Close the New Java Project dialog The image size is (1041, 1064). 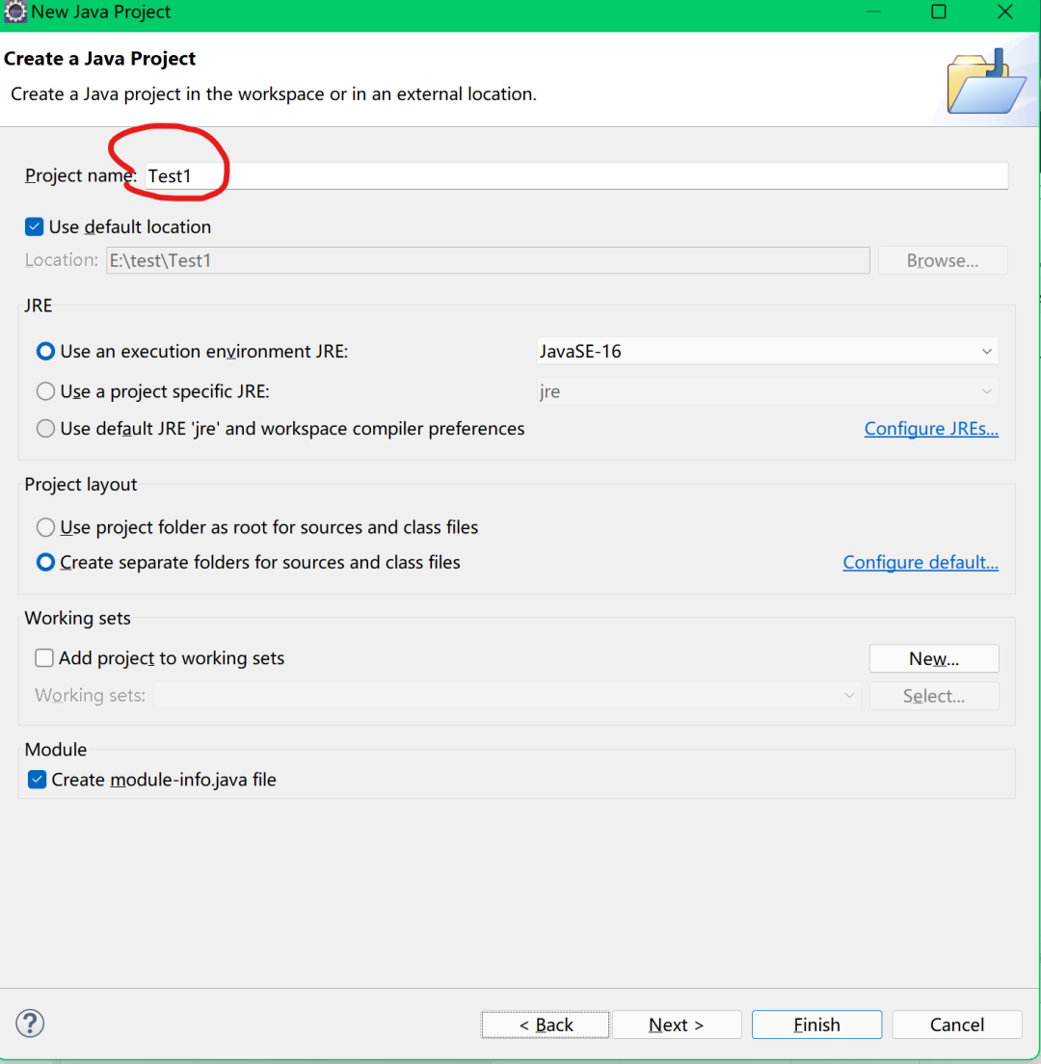click(1005, 12)
